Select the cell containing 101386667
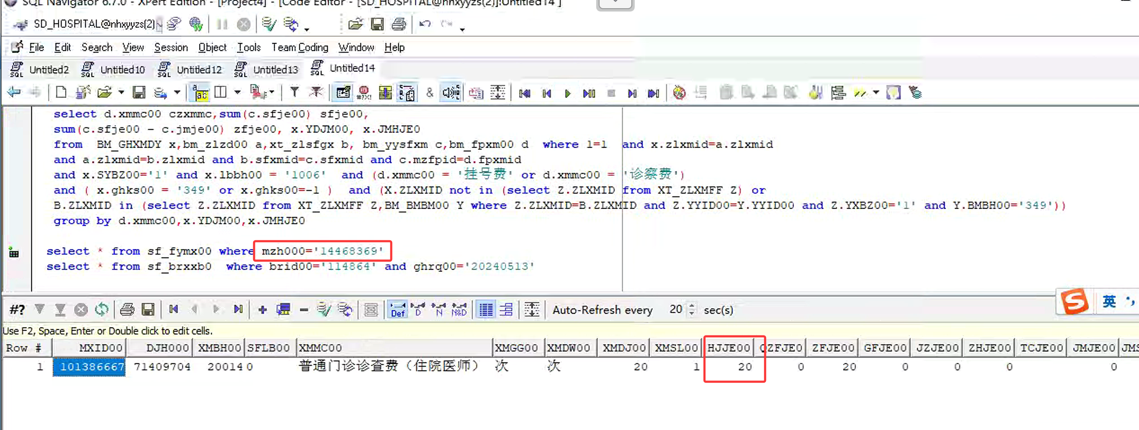The height and width of the screenshot is (430, 1139). pos(89,367)
